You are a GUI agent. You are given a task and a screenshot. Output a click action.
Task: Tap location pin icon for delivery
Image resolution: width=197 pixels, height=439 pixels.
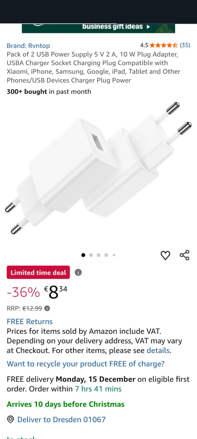coord(11,419)
